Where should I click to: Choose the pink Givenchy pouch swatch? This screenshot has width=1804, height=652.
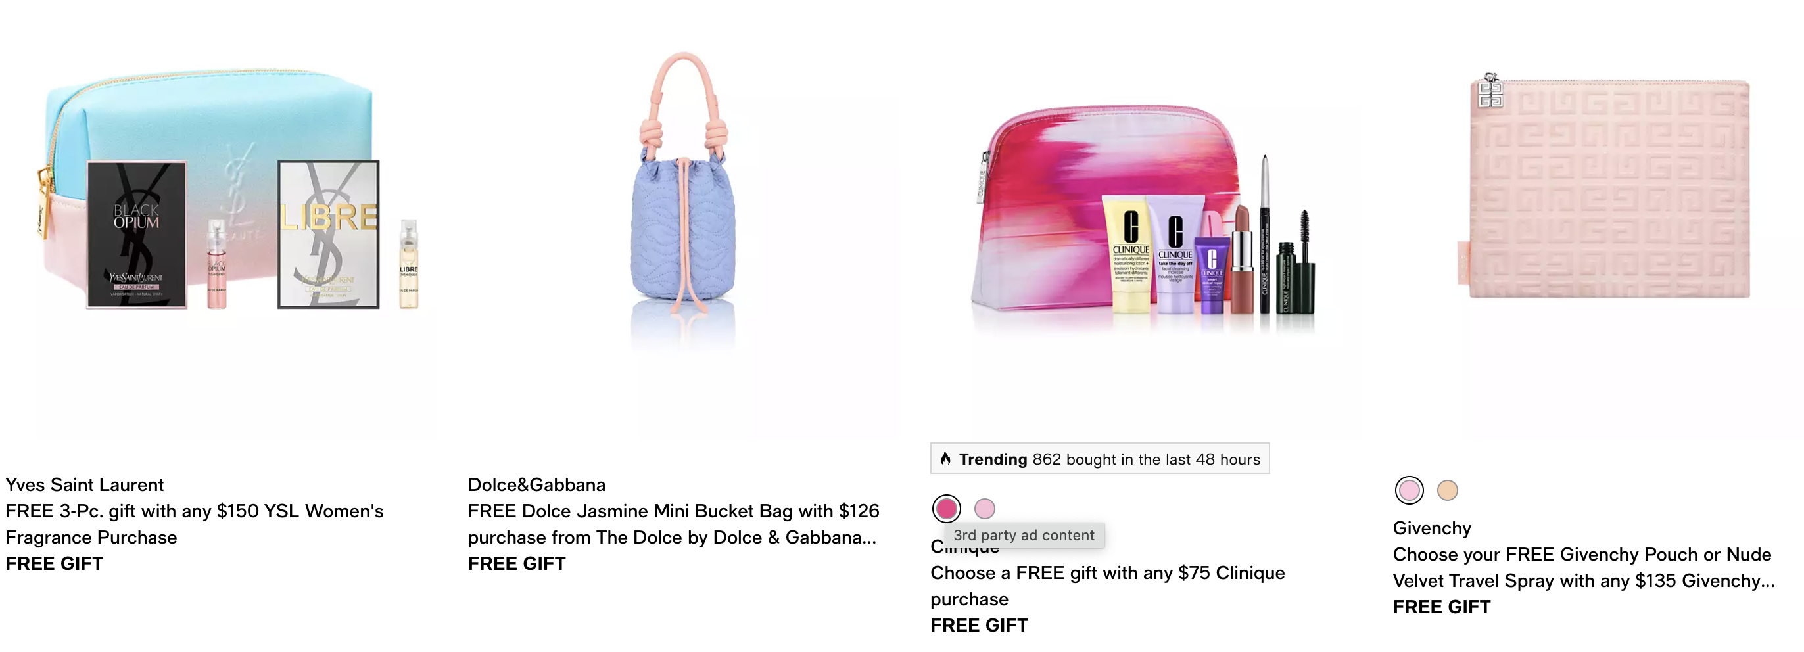1409,490
